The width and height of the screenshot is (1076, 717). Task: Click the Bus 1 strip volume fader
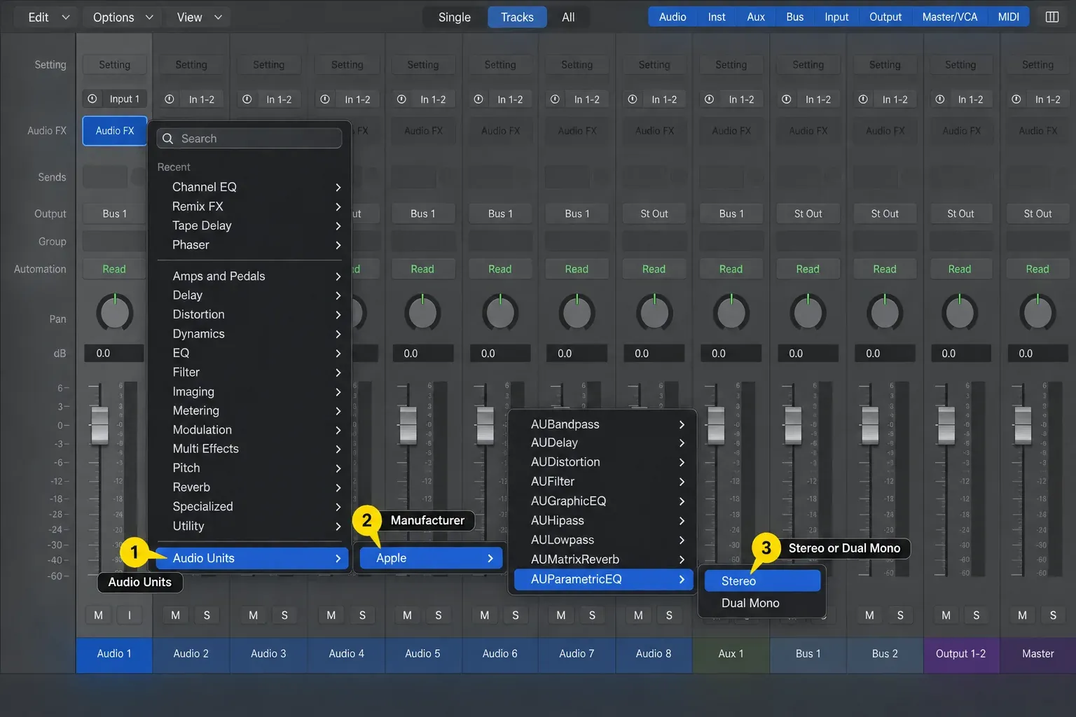click(793, 425)
